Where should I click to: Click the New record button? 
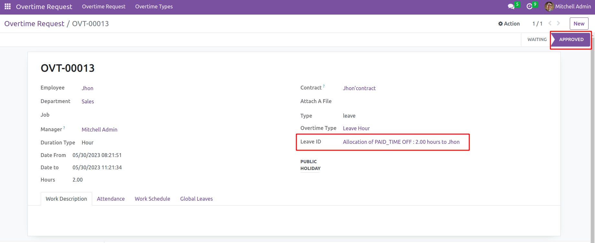579,24
